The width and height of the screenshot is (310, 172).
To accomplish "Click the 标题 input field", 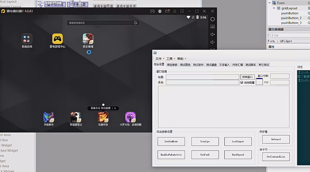I will [x=202, y=77].
